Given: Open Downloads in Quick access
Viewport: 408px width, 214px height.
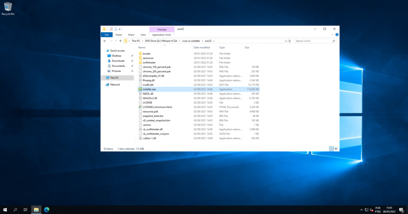Looking at the screenshot, I should coord(118,61).
